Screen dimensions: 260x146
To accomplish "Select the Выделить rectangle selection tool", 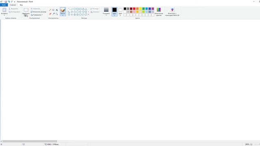I will point(26,10).
